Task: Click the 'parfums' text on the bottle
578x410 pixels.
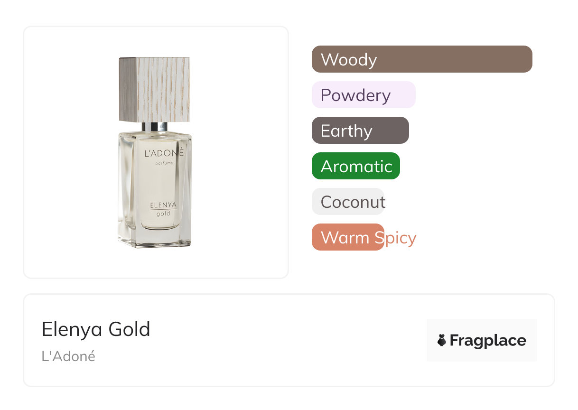Action: point(164,163)
